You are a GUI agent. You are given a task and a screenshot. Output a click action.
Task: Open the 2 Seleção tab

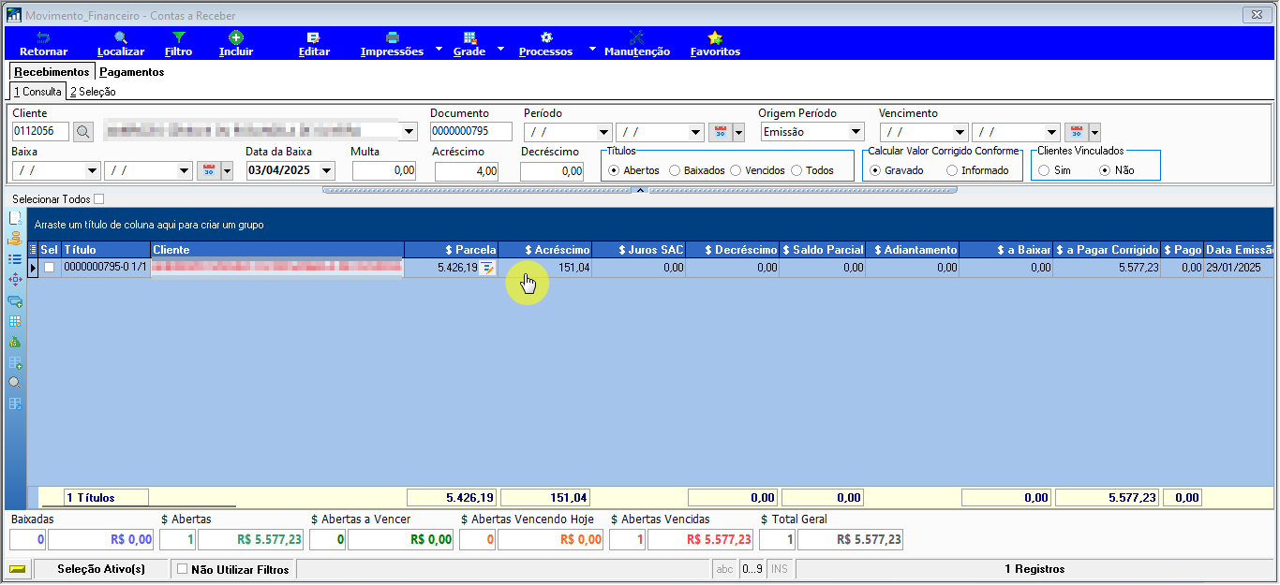point(93,92)
